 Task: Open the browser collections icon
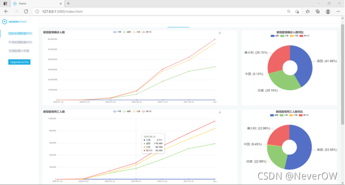[x=318, y=11]
